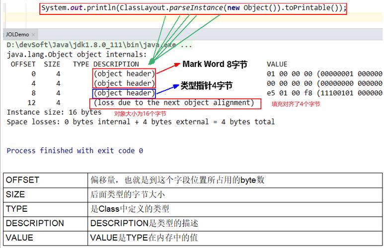This screenshot has width=384, height=248.
Task: Click the '偏移量' description cell
Action: pyautogui.click(x=235, y=180)
